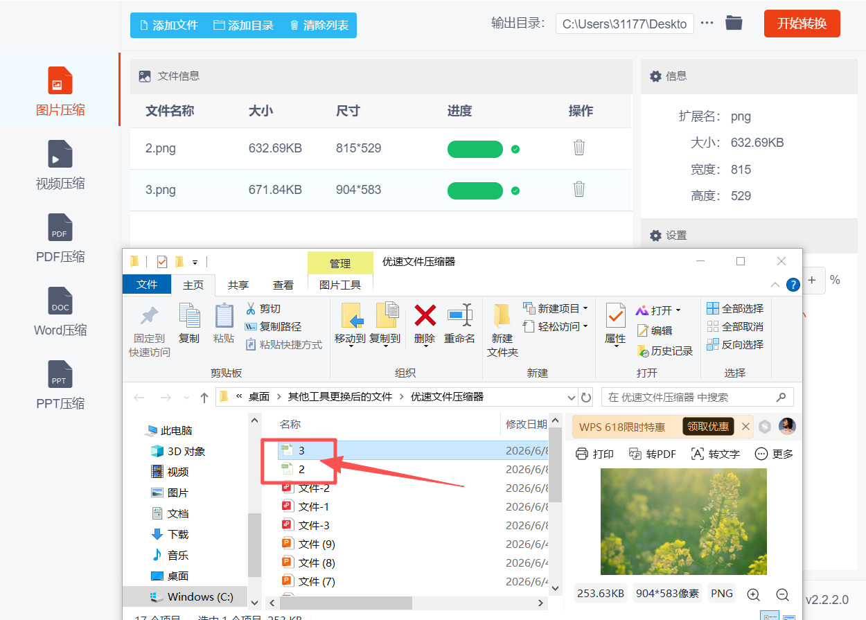This screenshot has height=620, width=866.
Task: Click 转PDF in the preview pane
Action: click(652, 454)
